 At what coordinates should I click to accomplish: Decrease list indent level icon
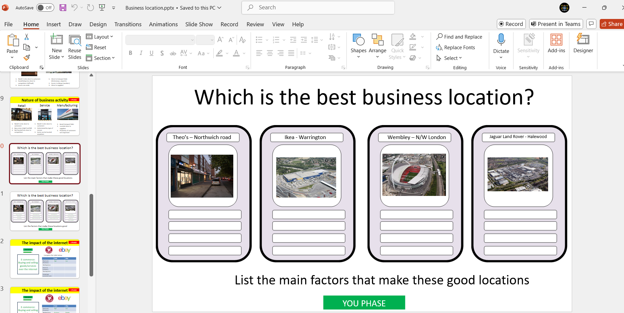click(x=293, y=40)
